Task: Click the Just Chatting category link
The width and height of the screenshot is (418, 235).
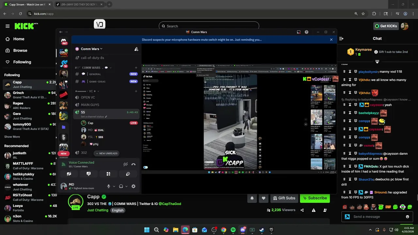Action: point(98,210)
